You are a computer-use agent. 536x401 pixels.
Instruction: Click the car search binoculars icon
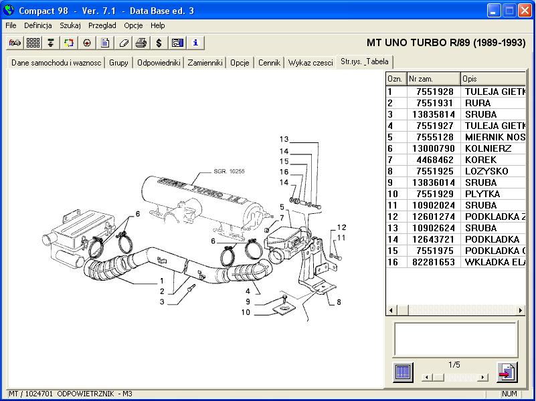pyautogui.click(x=15, y=43)
